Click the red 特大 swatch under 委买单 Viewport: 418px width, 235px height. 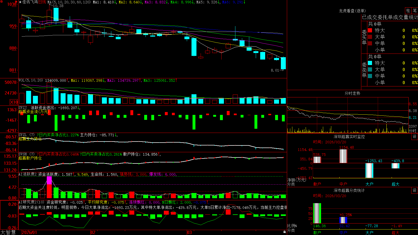click(370, 30)
